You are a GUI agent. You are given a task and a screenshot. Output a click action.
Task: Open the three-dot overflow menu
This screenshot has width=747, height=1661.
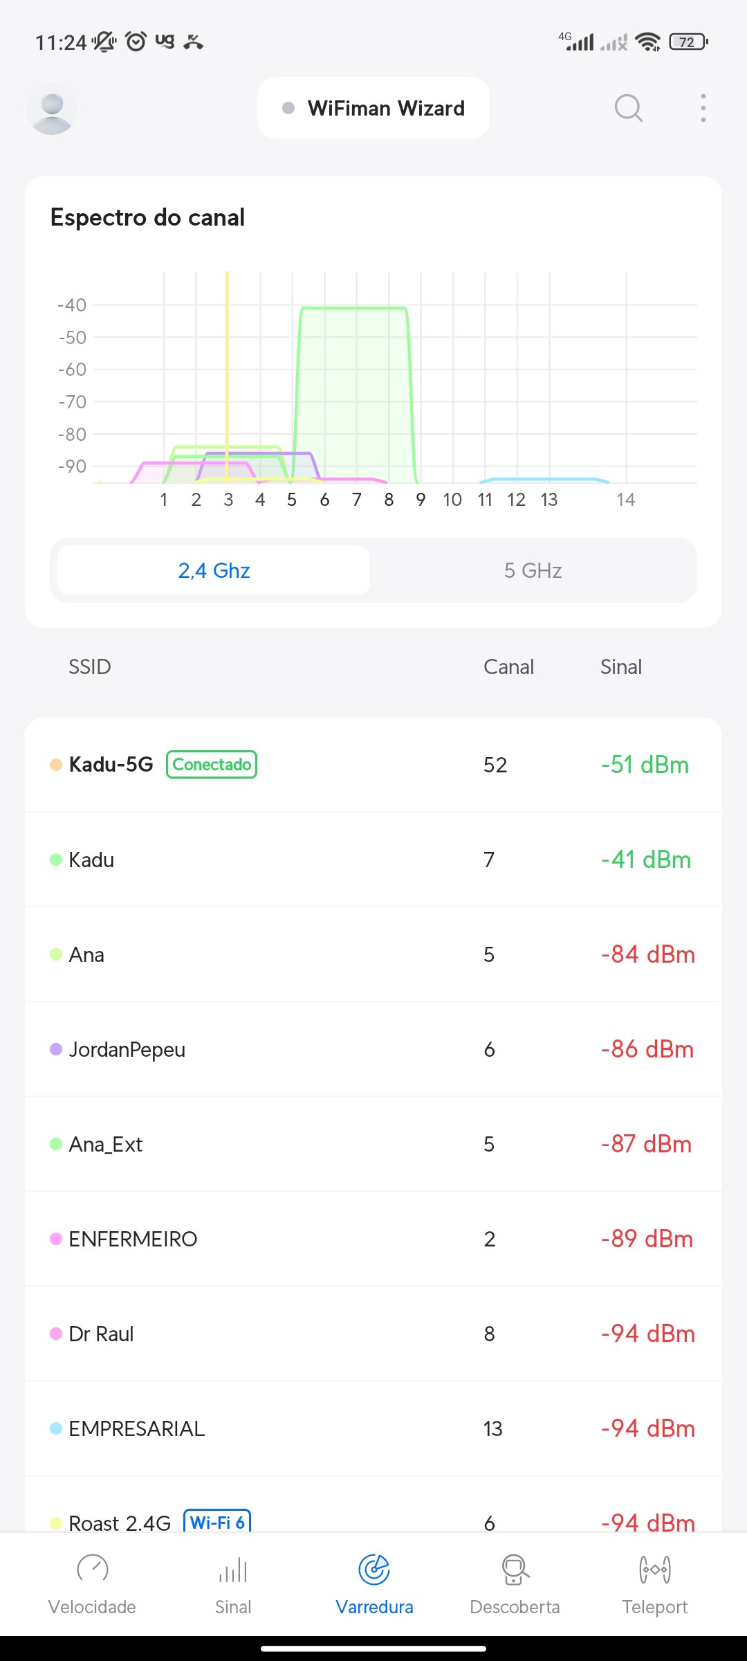click(x=703, y=108)
